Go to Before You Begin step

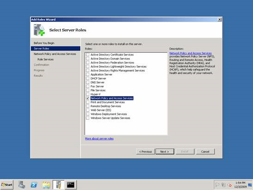click(x=44, y=43)
